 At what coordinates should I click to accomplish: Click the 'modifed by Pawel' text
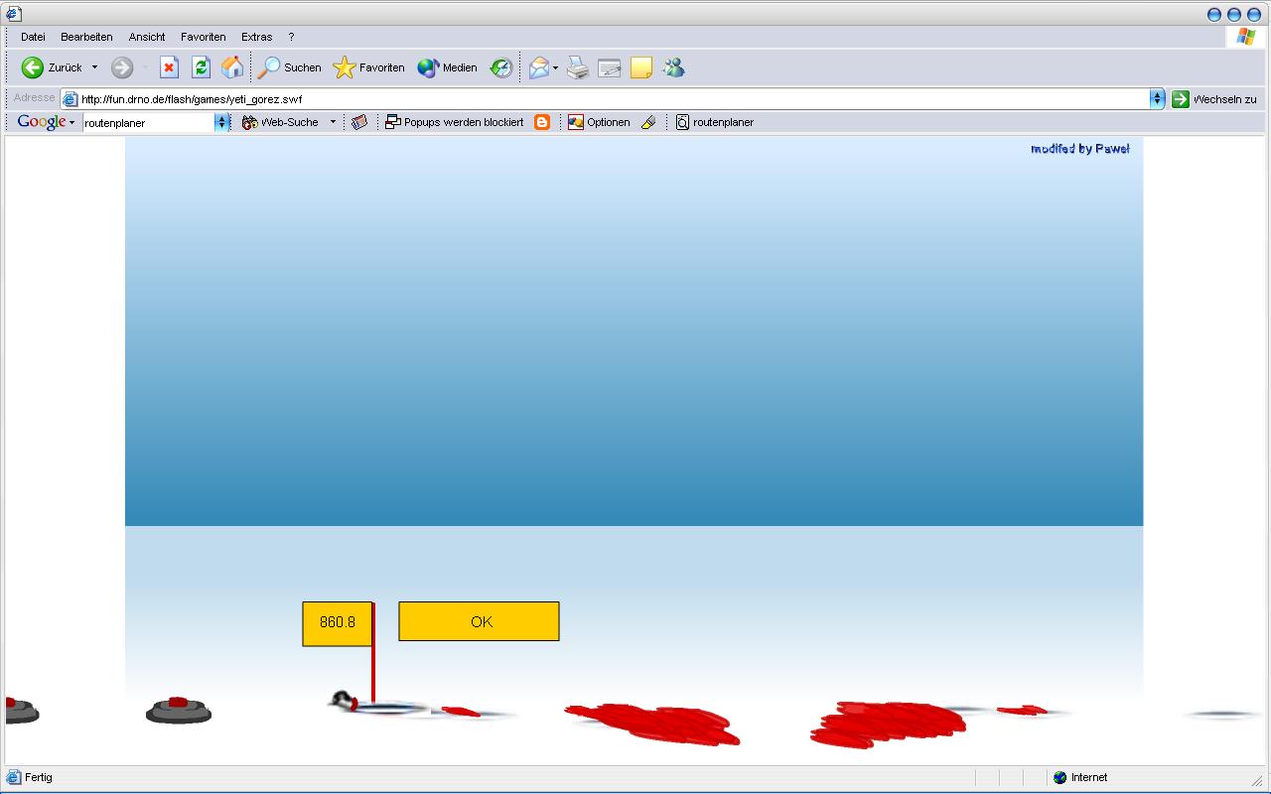point(1080,149)
